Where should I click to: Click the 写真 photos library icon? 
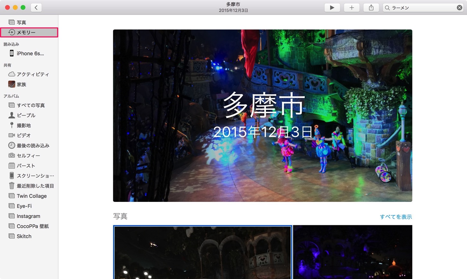(12, 22)
